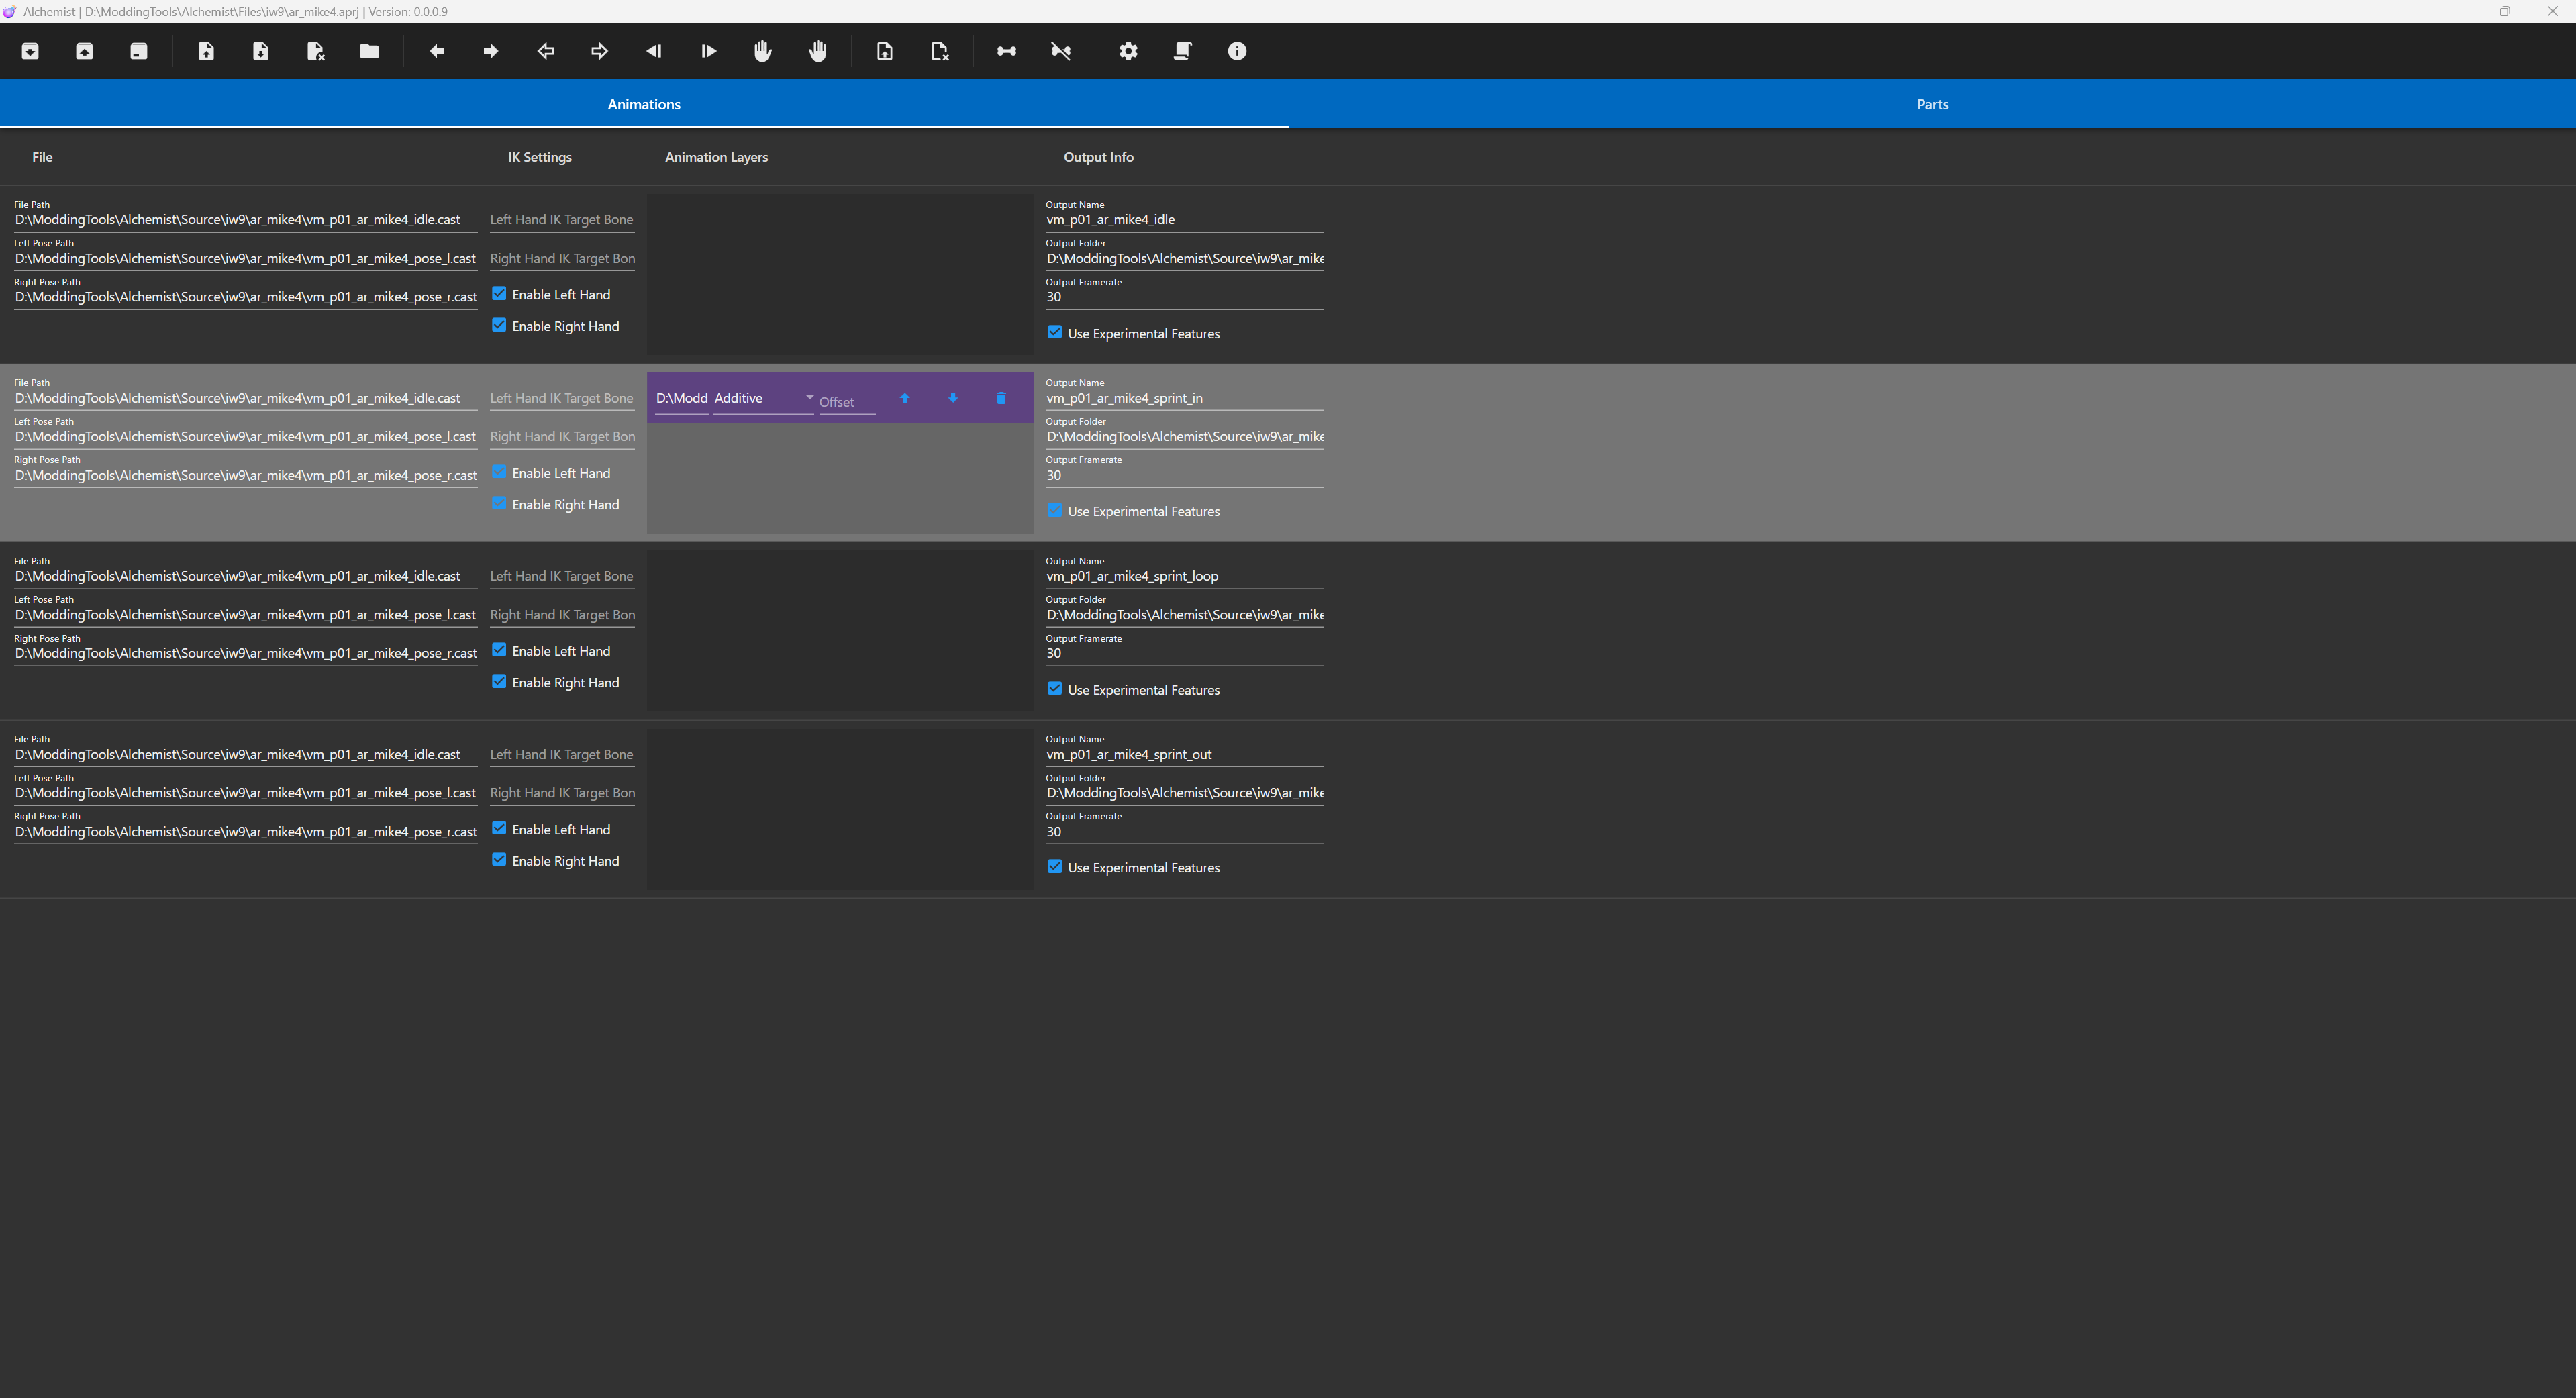Switch to the Parts tab
2576x1398 pixels.
[1932, 104]
